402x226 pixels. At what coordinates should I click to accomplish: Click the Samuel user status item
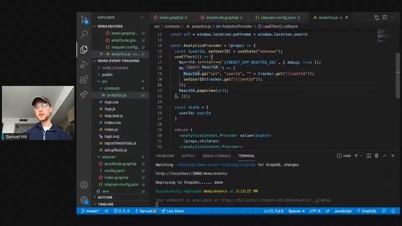[x=145, y=211]
